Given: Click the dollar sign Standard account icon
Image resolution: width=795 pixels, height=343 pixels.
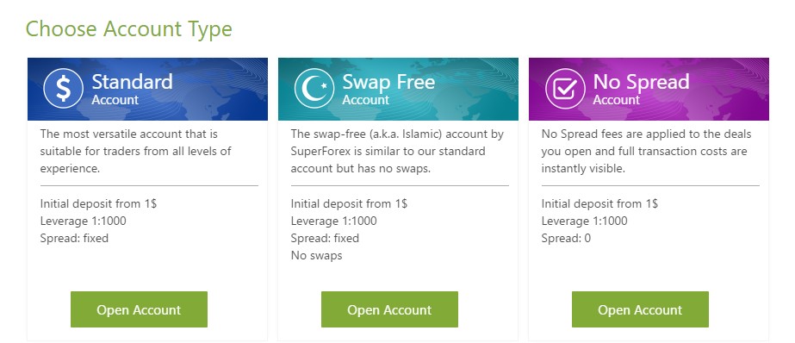Looking at the screenshot, I should point(64,88).
